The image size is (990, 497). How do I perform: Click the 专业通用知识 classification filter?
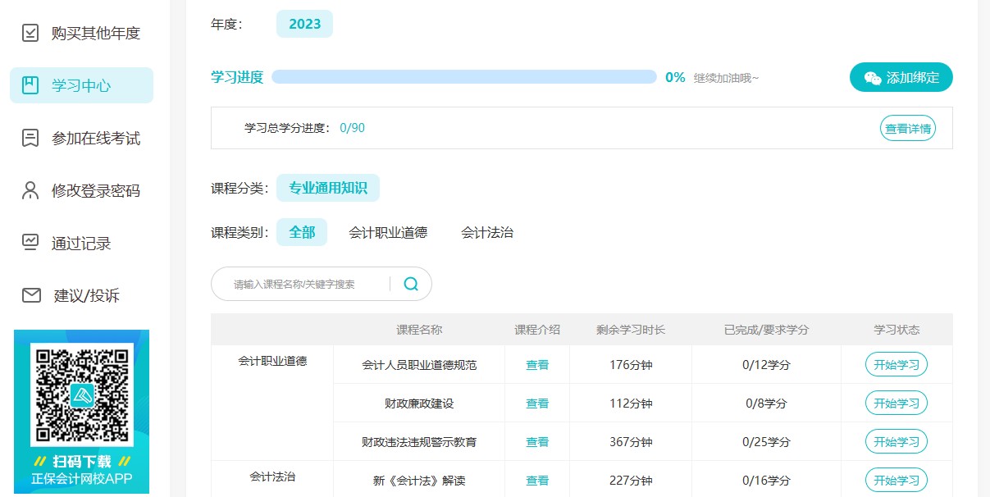(328, 187)
